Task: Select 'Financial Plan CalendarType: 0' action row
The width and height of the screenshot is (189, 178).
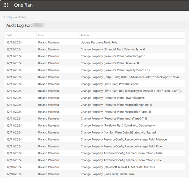Action: pos(94,49)
